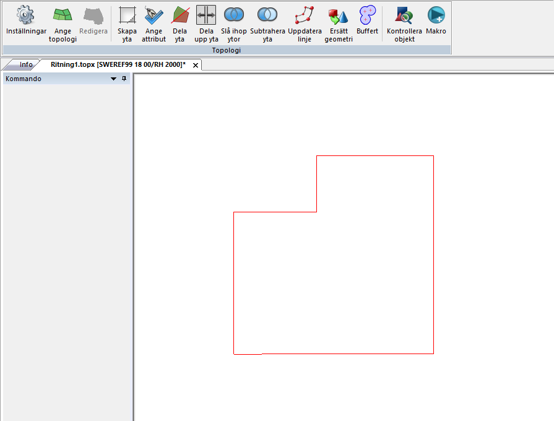Screen dimensions: 554x421
Task: Select the Skapa yta tool
Action: 127,24
